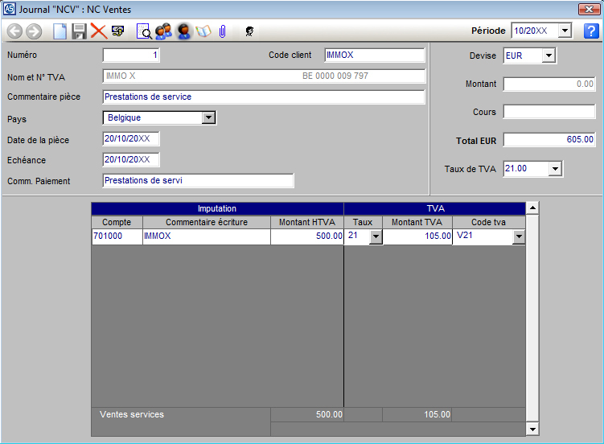Select the Compte cell 701000

(117, 236)
